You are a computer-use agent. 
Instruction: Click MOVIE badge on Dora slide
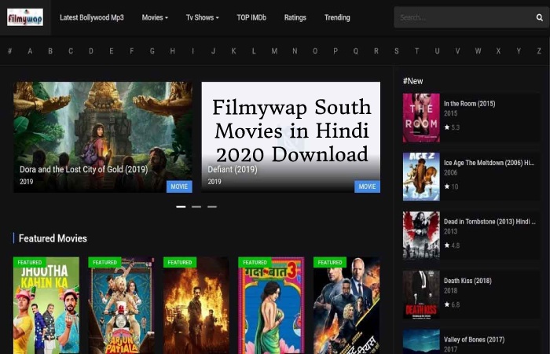tap(179, 186)
